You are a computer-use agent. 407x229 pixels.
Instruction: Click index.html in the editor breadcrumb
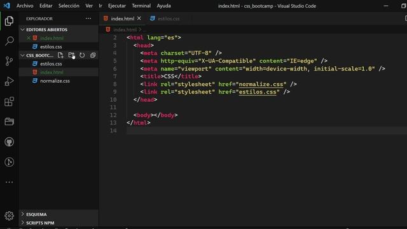click(x=125, y=30)
